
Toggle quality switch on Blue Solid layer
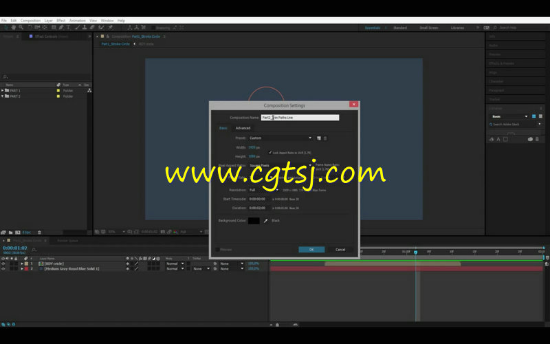136,269
